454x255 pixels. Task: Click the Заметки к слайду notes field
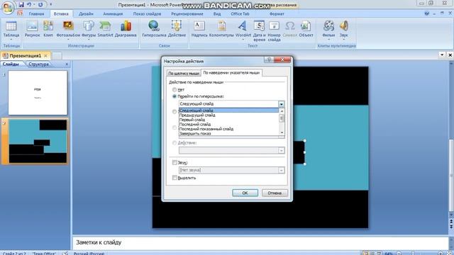coord(260,242)
